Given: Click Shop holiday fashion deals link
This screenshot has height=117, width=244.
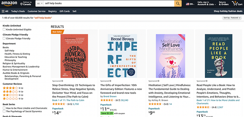Looking at the screenshot, I should coord(228,11).
